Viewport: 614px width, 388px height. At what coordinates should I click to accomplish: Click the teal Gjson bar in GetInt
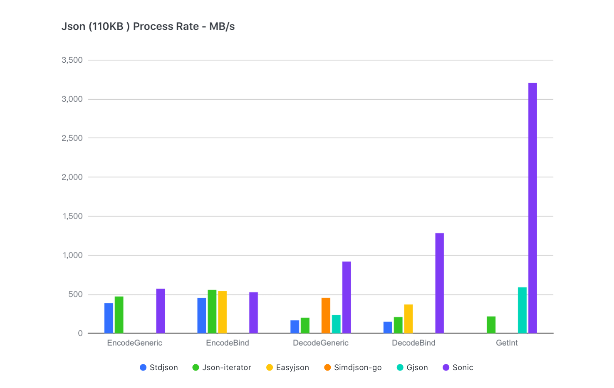[522, 310]
